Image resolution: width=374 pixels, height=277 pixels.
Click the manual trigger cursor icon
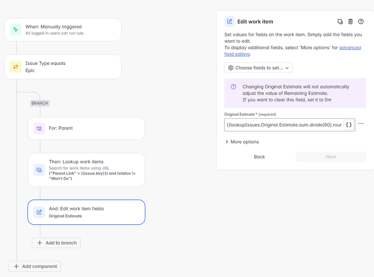[x=15, y=30]
